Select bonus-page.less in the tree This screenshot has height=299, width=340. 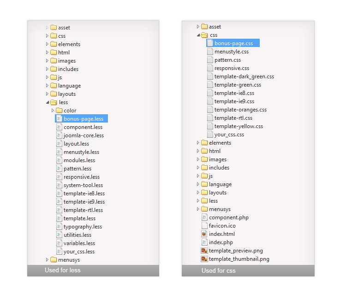click(83, 119)
